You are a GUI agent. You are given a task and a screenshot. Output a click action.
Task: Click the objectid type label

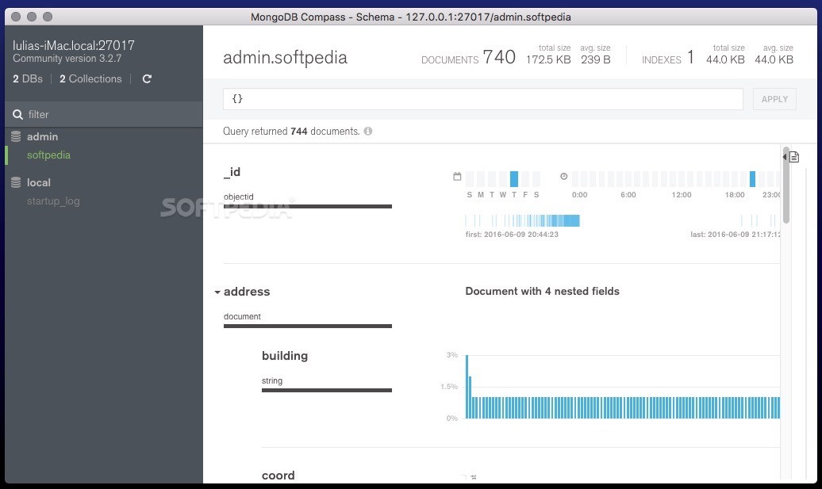(239, 197)
